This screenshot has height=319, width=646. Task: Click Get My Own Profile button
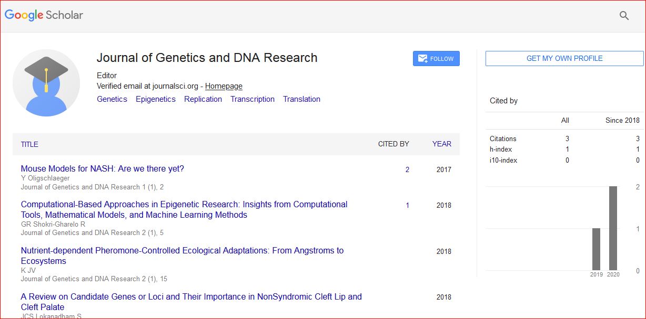tap(564, 58)
